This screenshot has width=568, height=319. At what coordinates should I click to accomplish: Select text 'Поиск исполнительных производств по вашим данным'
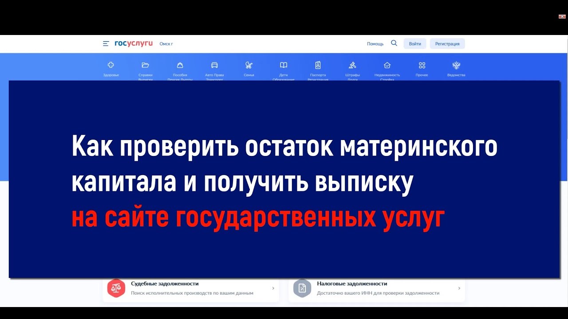tap(192, 293)
